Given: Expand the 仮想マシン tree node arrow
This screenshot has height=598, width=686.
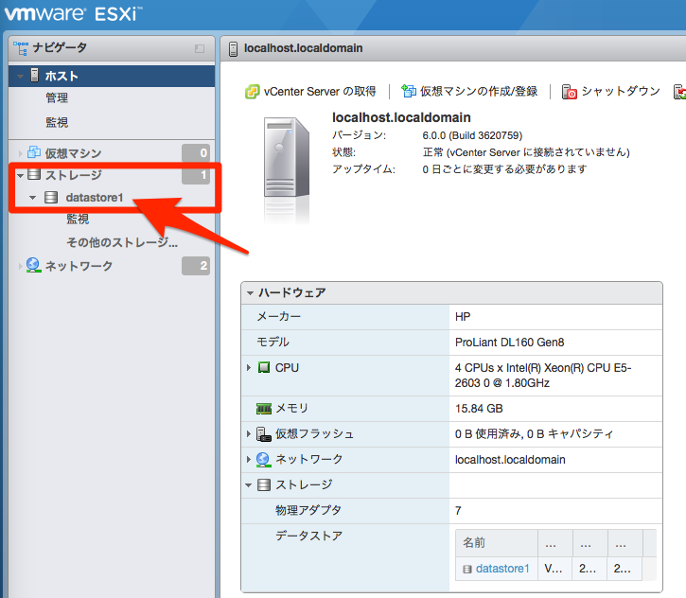Looking at the screenshot, I should [20, 152].
